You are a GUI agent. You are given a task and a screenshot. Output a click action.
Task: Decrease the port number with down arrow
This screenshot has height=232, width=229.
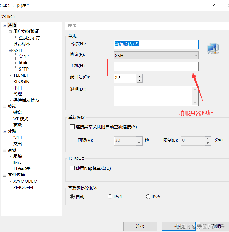[x=139, y=81]
